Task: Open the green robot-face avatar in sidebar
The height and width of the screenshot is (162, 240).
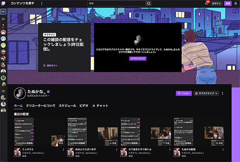Action: [3, 78]
